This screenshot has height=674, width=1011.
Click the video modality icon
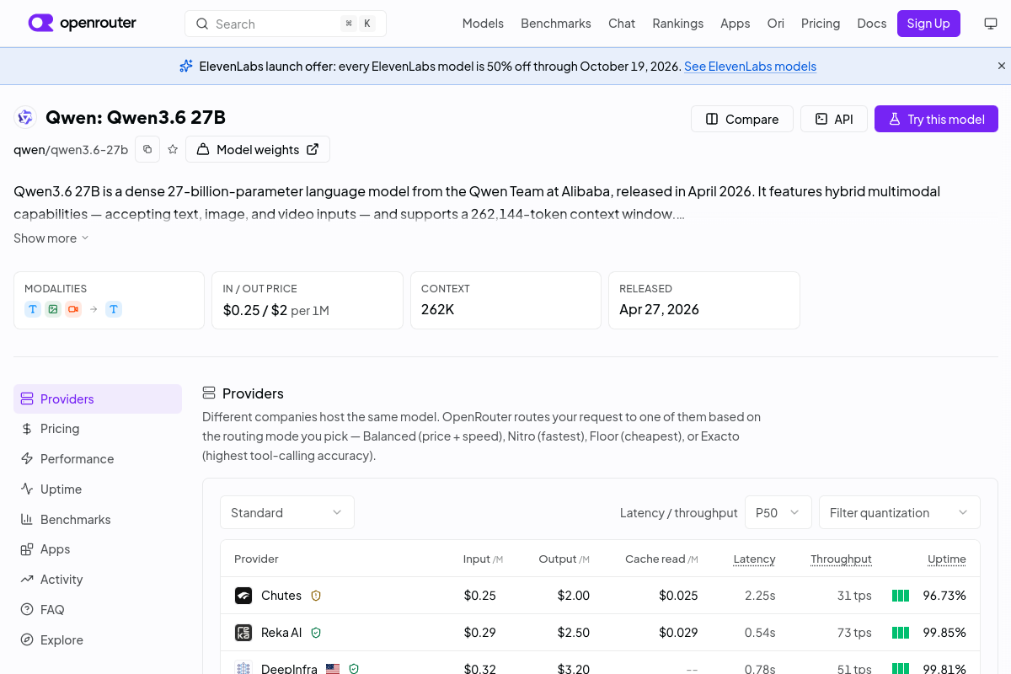[73, 309]
